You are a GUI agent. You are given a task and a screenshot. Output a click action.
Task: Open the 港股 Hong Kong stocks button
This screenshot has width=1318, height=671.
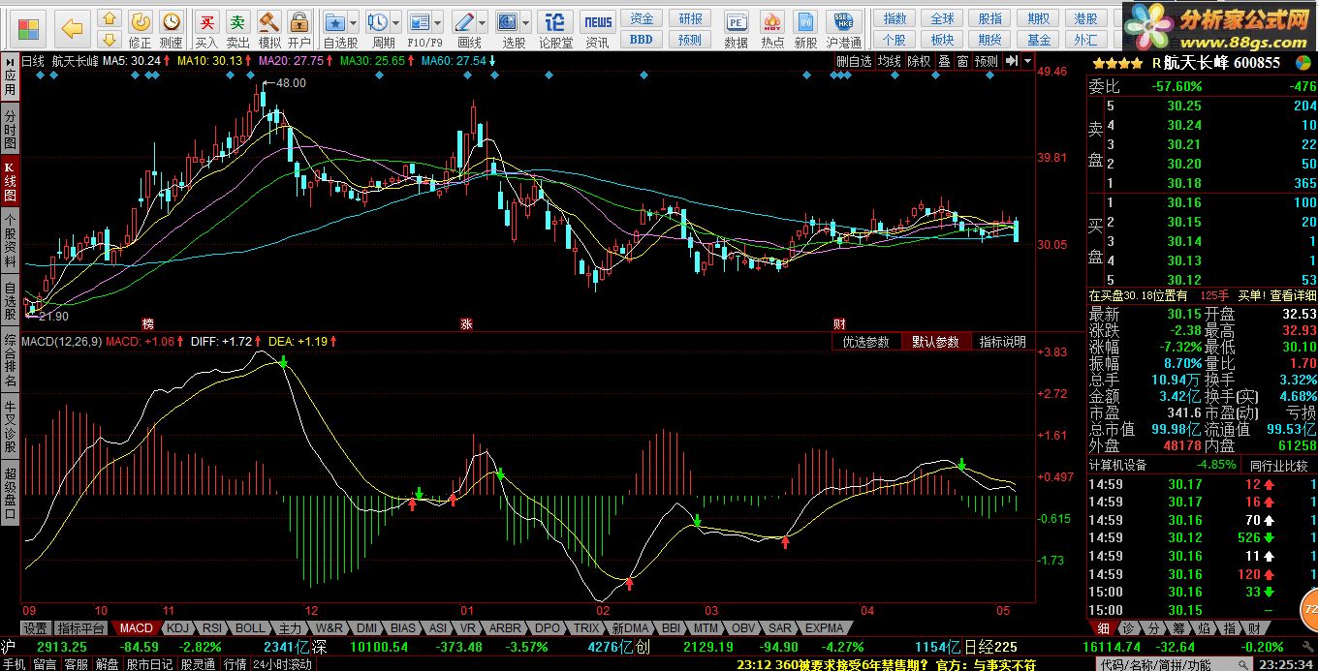(1085, 18)
